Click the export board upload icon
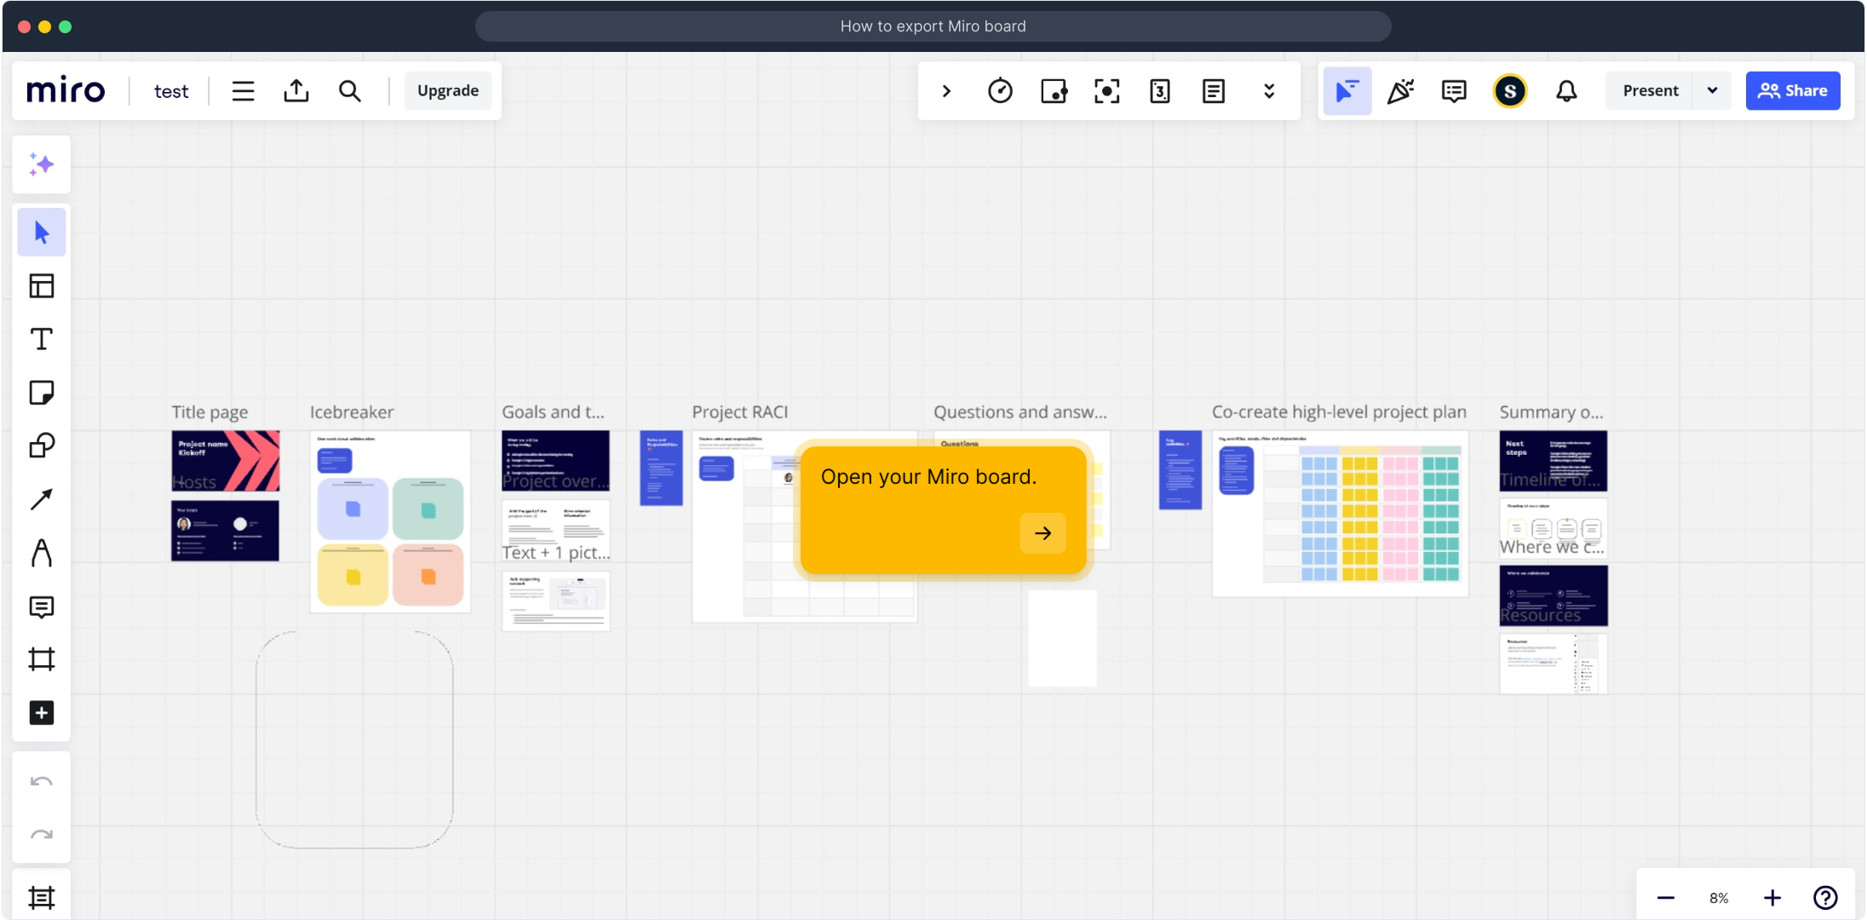The width and height of the screenshot is (1867, 920). [296, 91]
